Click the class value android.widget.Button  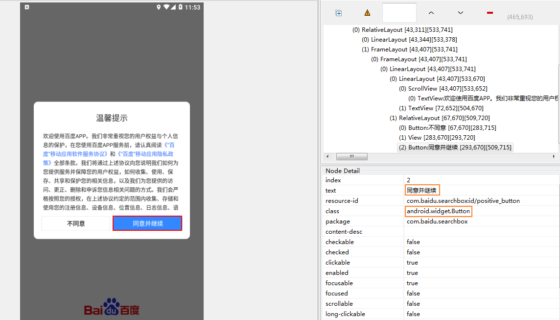(438, 211)
